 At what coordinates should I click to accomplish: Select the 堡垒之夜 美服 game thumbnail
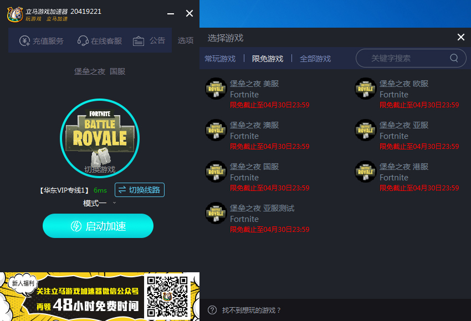click(216, 89)
